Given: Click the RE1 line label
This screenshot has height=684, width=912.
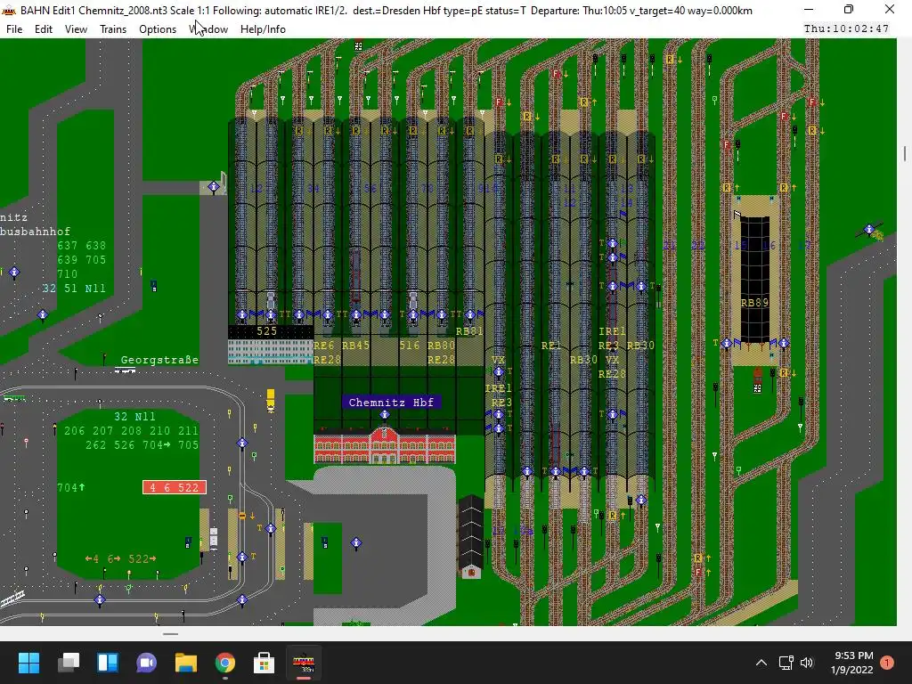Looking at the screenshot, I should pos(551,346).
